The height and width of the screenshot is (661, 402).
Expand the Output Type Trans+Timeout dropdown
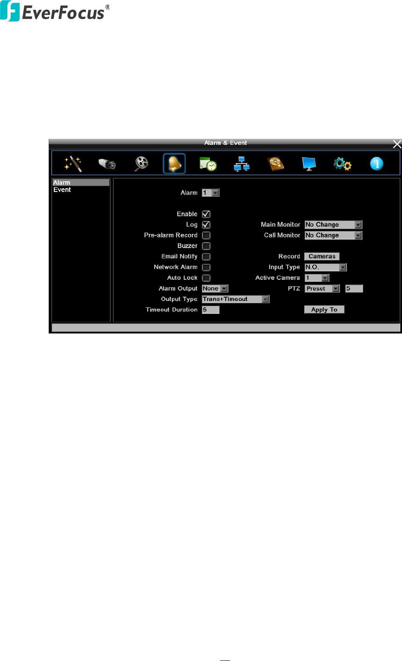(x=236, y=299)
